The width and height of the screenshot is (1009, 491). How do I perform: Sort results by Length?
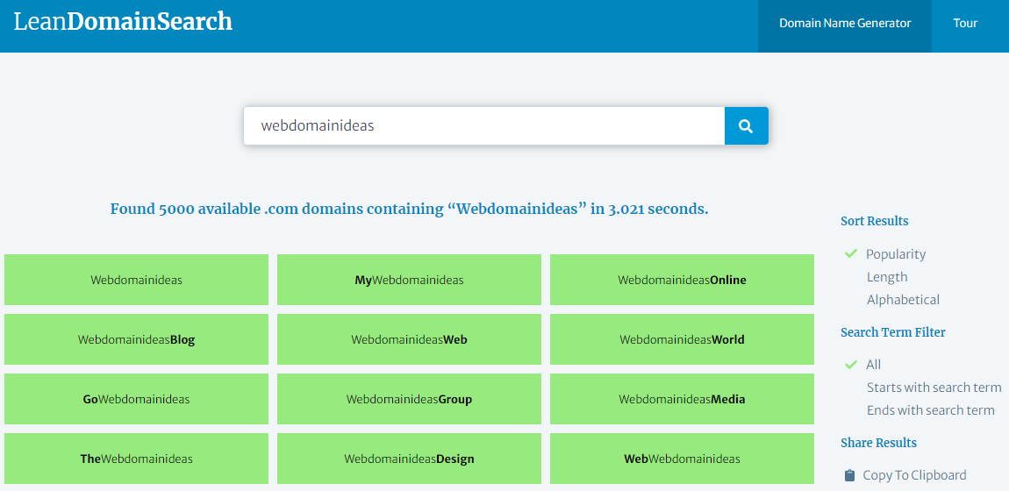pos(887,277)
